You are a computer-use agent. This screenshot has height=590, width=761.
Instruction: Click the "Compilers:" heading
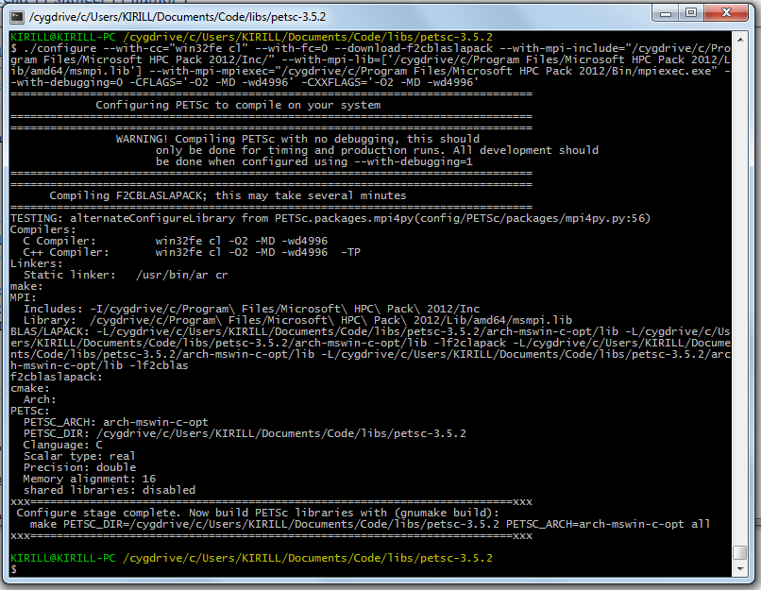(42, 229)
